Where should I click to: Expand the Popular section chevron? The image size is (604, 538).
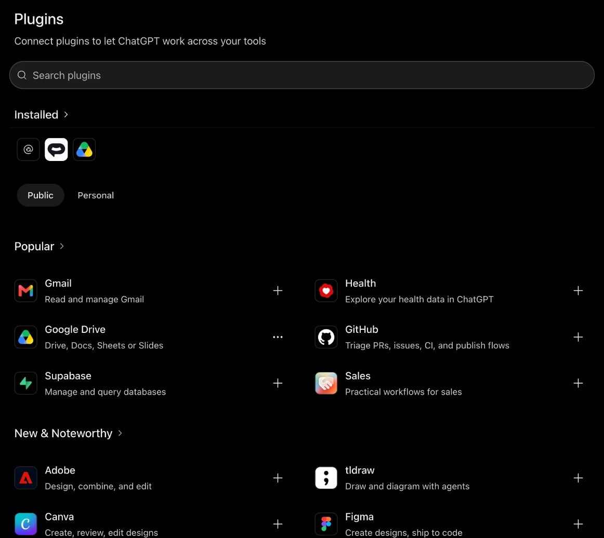62,246
